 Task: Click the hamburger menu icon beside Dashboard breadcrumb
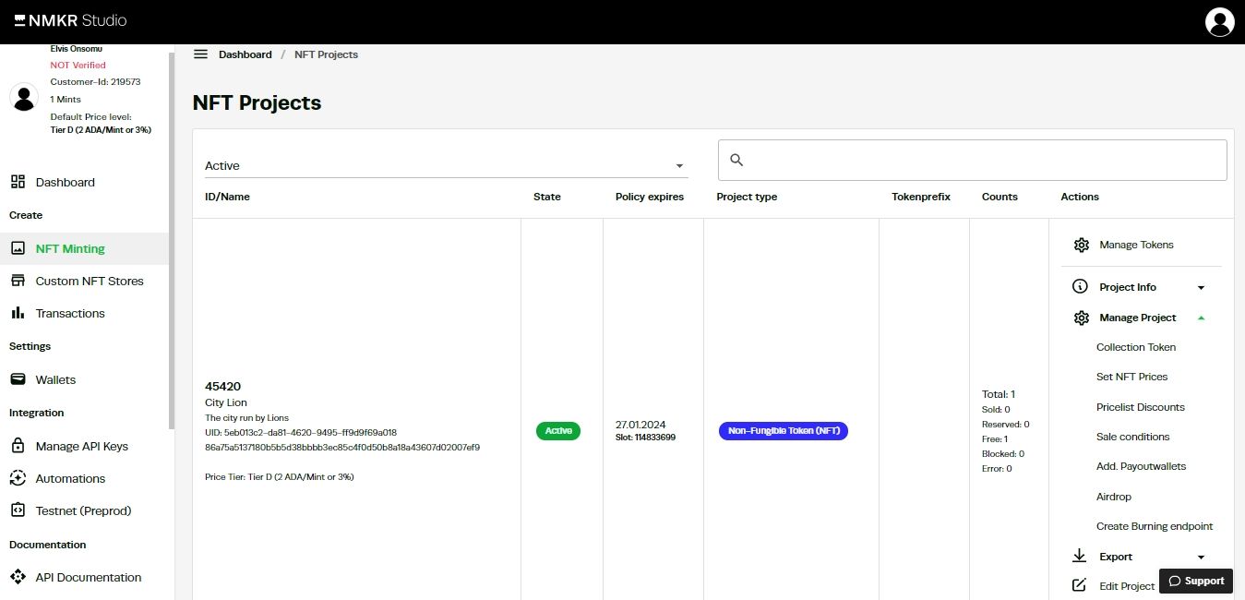click(x=200, y=54)
